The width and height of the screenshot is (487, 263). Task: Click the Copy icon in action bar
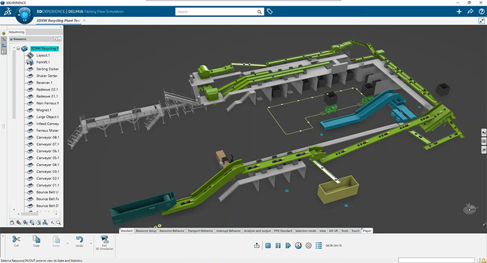click(37, 241)
